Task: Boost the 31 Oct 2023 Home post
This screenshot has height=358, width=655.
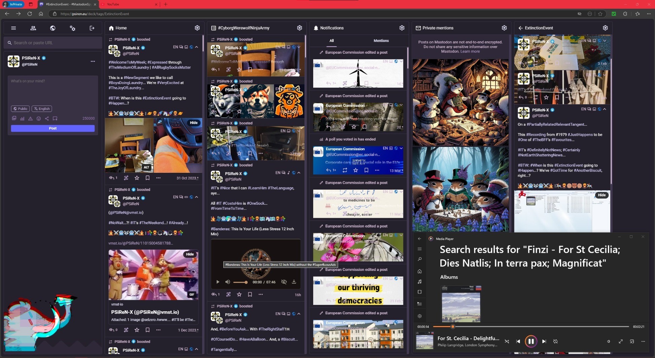Action: point(126,178)
